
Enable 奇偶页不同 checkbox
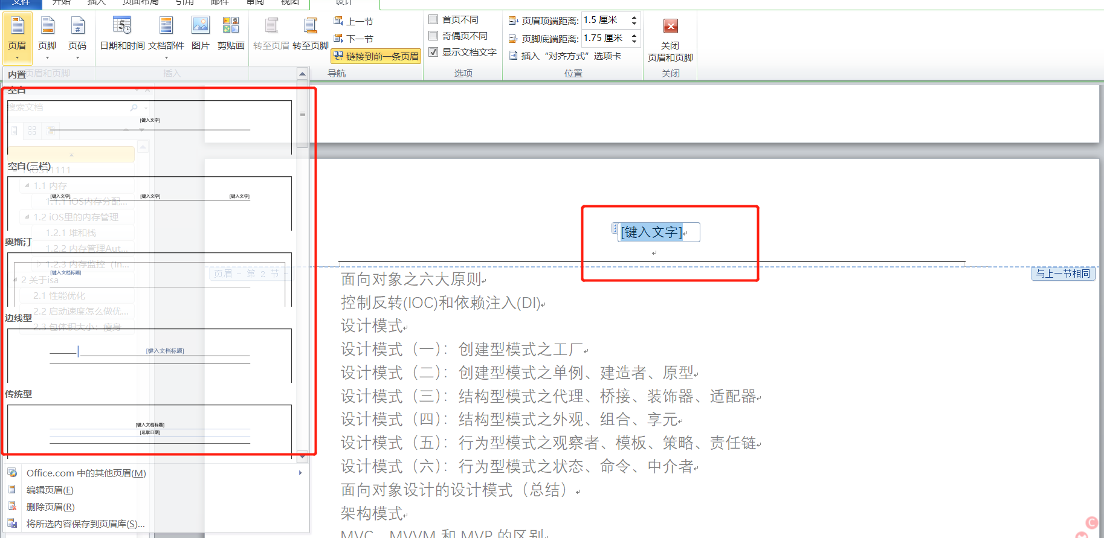[433, 36]
